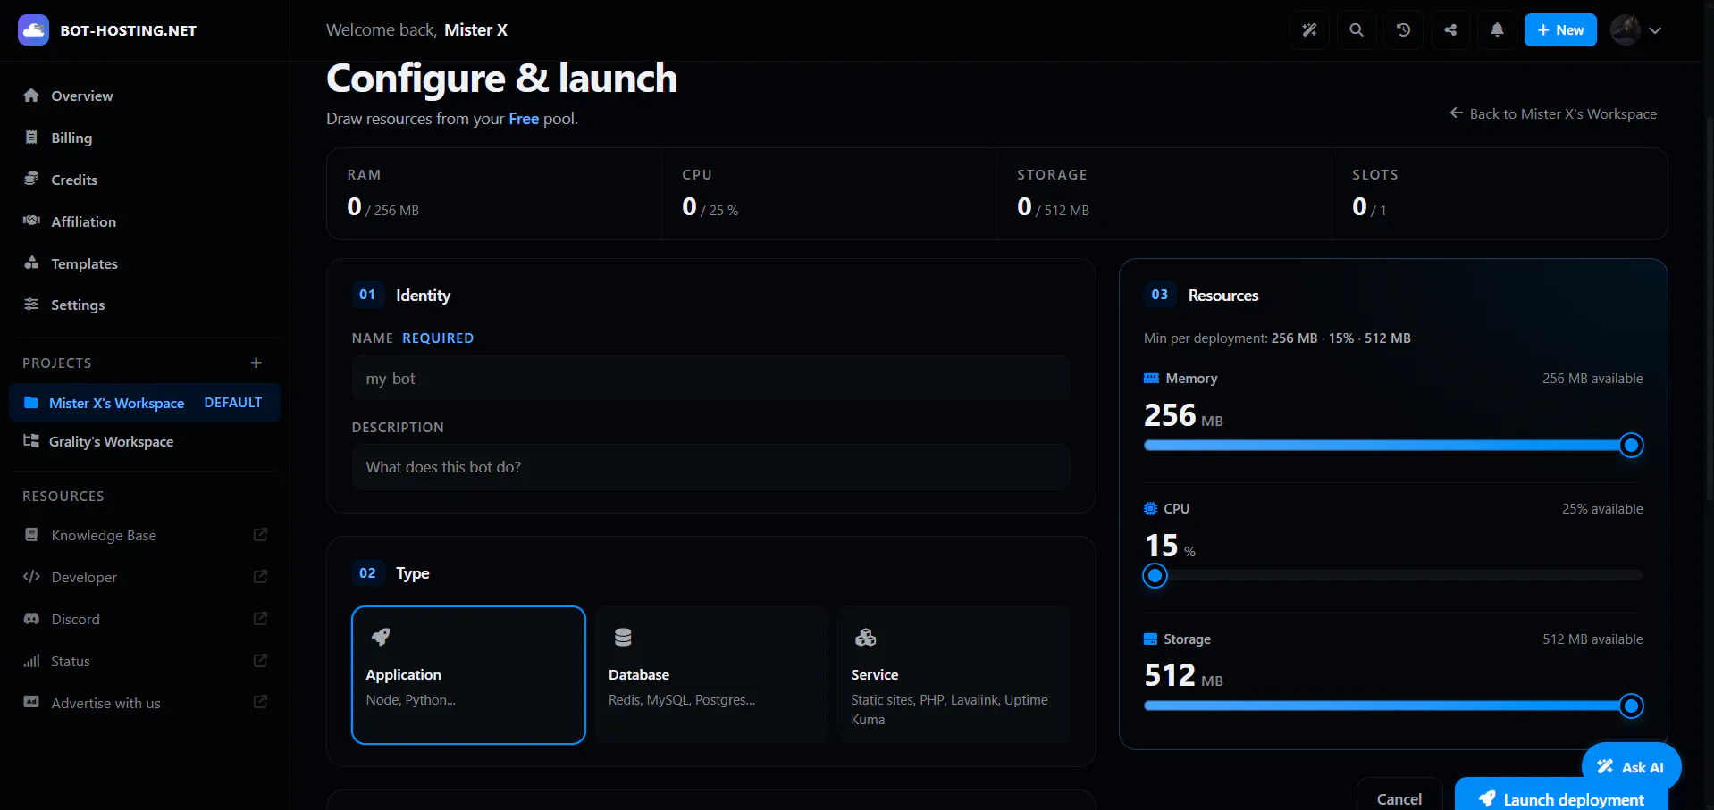Click the New button
The image size is (1714, 810).
(1560, 29)
